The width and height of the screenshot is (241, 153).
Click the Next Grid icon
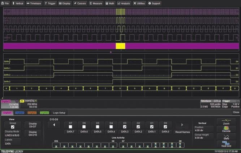point(226,144)
